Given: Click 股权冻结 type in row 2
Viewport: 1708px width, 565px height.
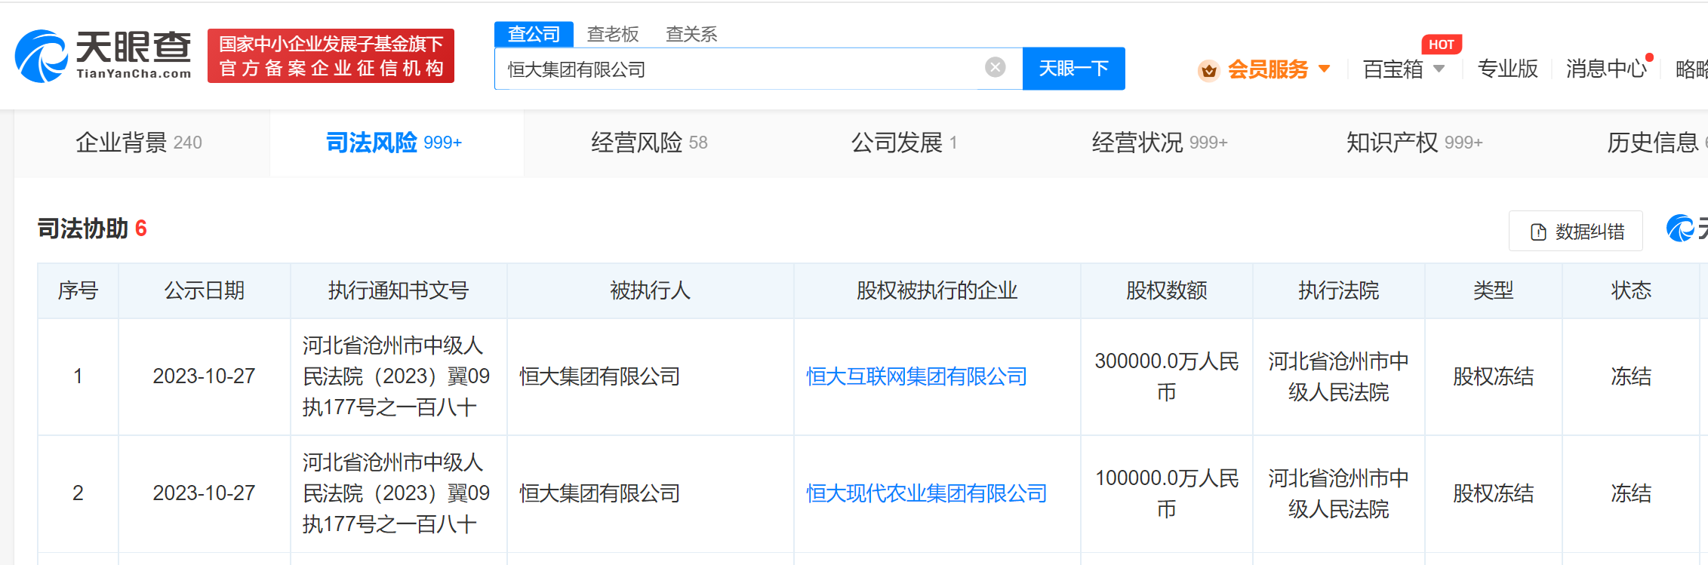Looking at the screenshot, I should [1494, 493].
